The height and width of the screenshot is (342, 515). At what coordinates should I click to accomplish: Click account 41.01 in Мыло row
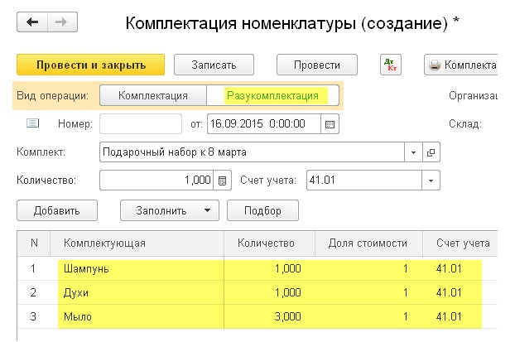[460, 316]
